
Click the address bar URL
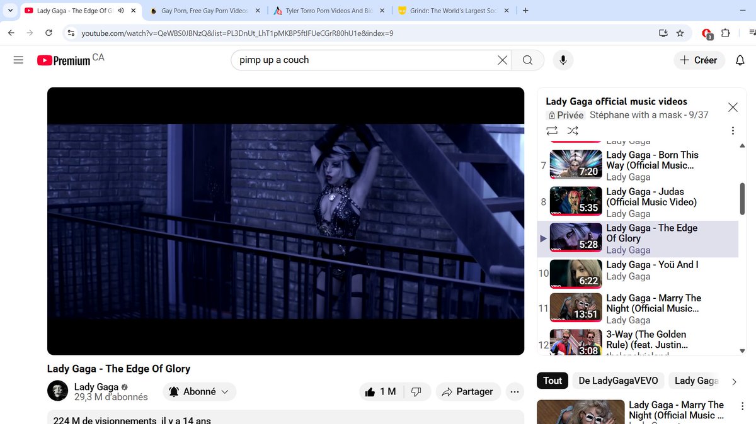coord(238,33)
